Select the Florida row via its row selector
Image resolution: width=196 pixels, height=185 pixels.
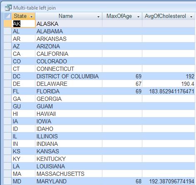[7, 91]
